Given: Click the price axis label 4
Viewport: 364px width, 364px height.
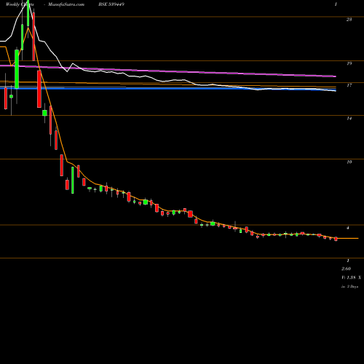Looking at the screenshot, I should pyautogui.click(x=348, y=228).
